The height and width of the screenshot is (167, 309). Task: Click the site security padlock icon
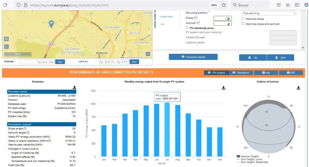point(26,5)
